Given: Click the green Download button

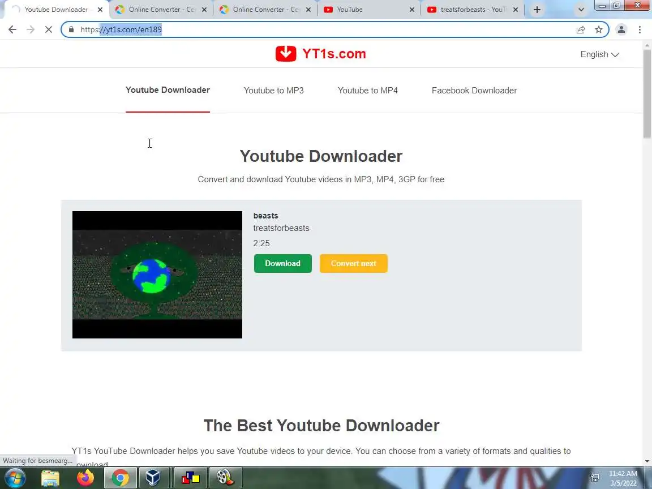Looking at the screenshot, I should click(x=283, y=263).
